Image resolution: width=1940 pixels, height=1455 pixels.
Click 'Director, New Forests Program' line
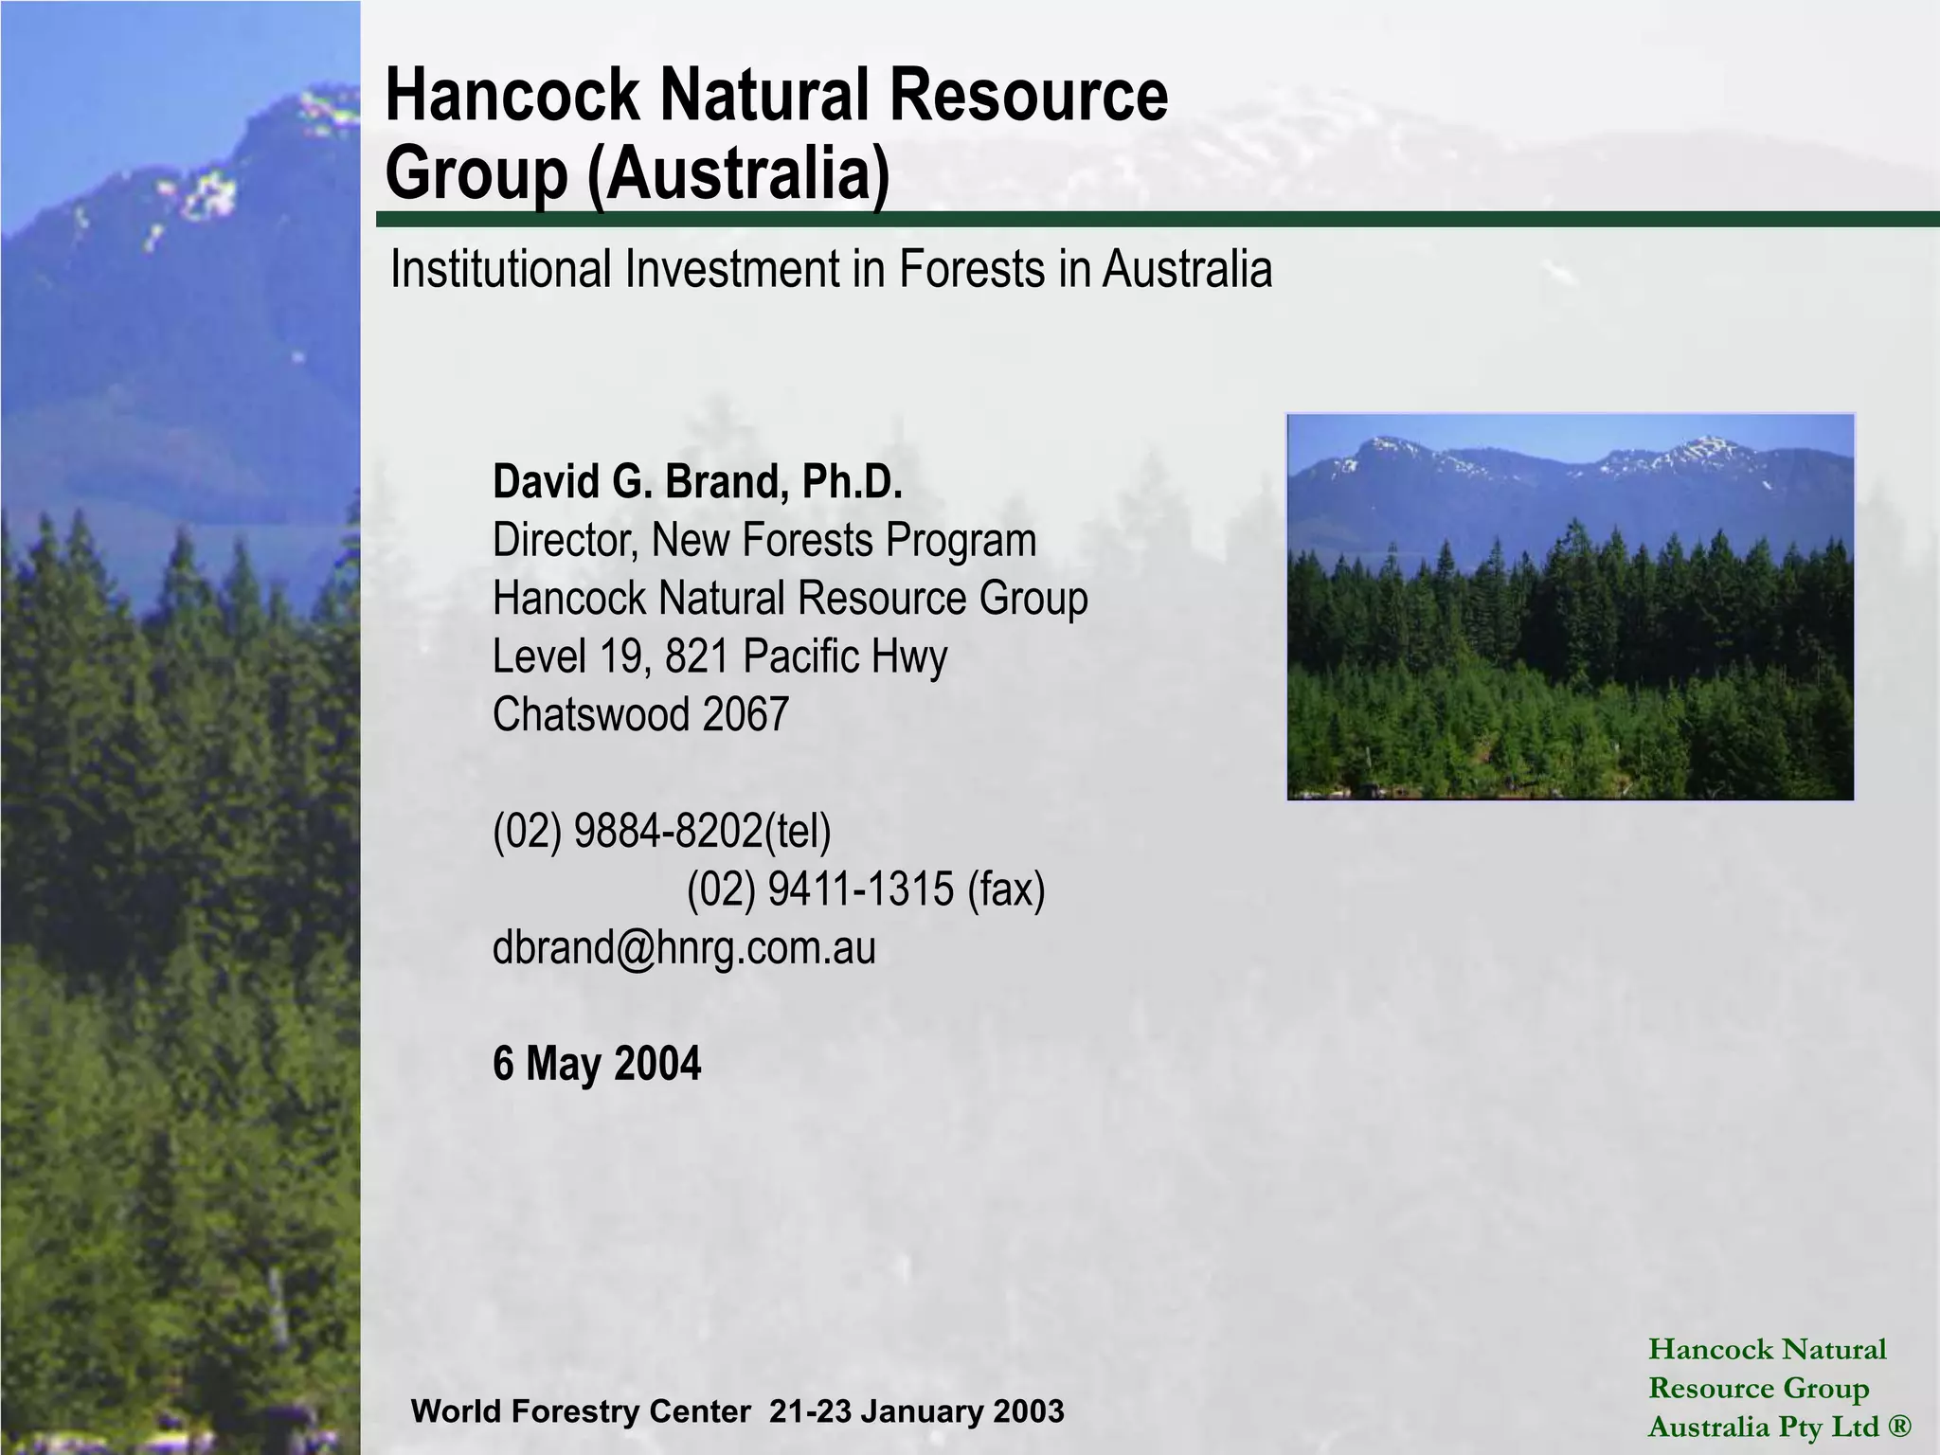(763, 541)
